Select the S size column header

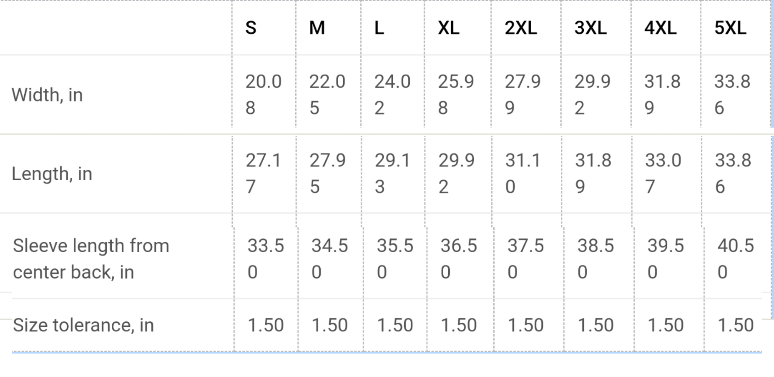click(251, 28)
